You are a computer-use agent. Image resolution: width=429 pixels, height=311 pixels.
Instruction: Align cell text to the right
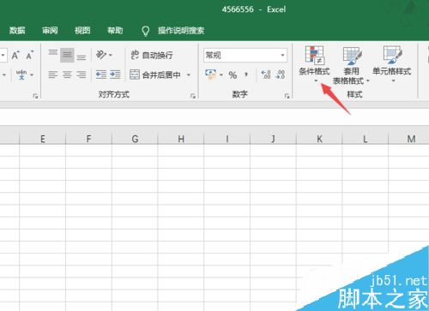click(82, 75)
